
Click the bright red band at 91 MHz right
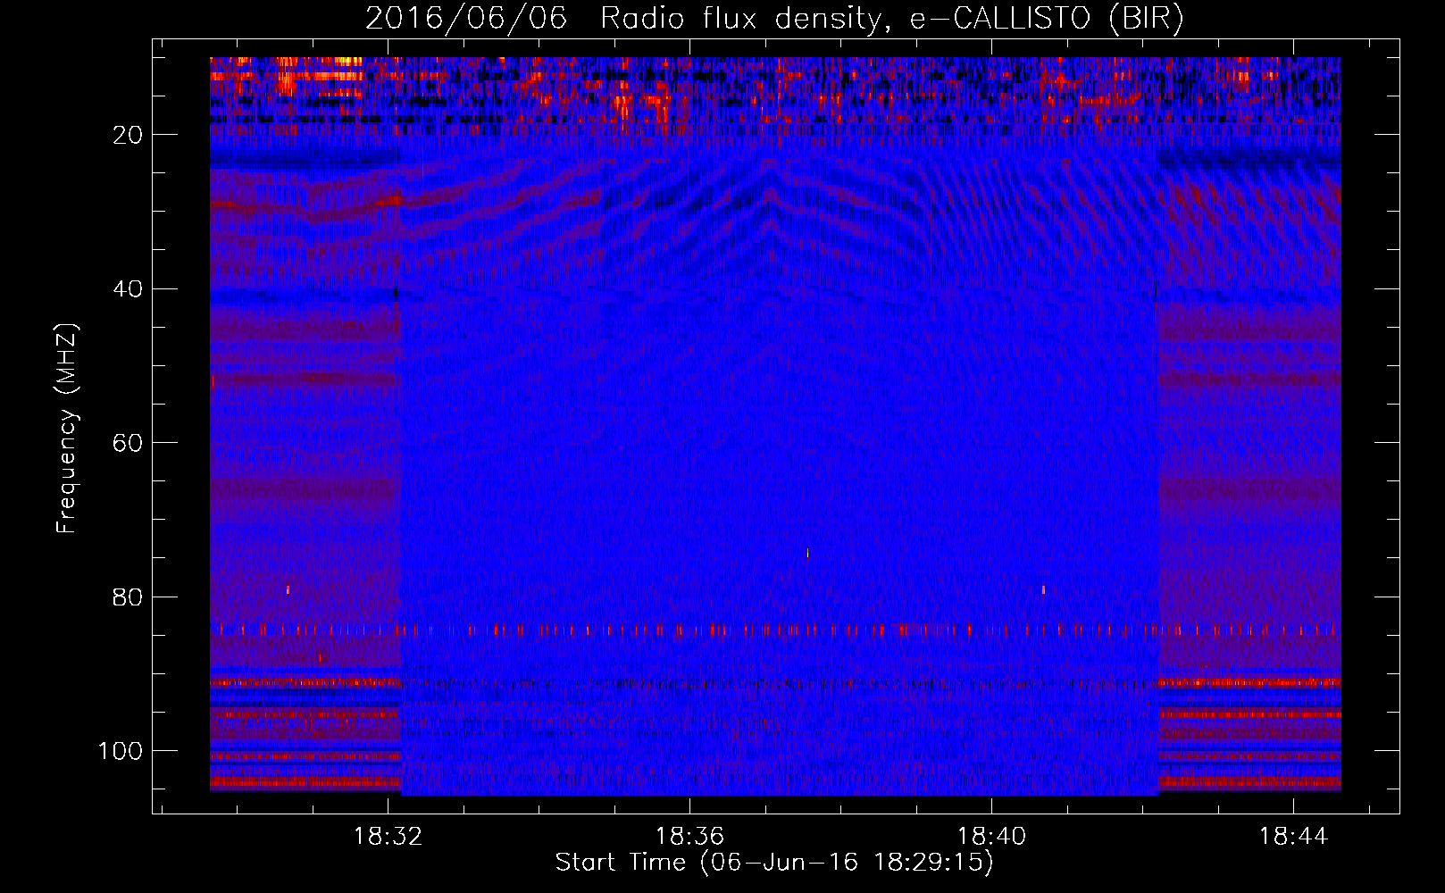[x=1249, y=682]
